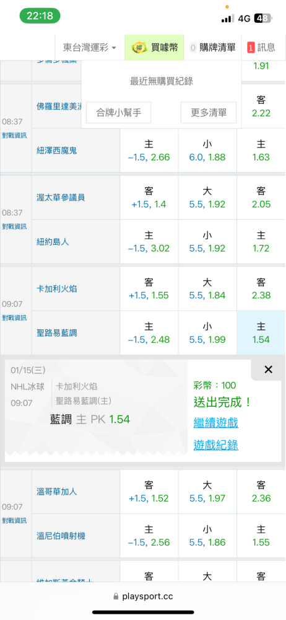Click the coin icon beside 買噱幣
Image resolution: width=286 pixels, height=620 pixels.
coord(139,48)
